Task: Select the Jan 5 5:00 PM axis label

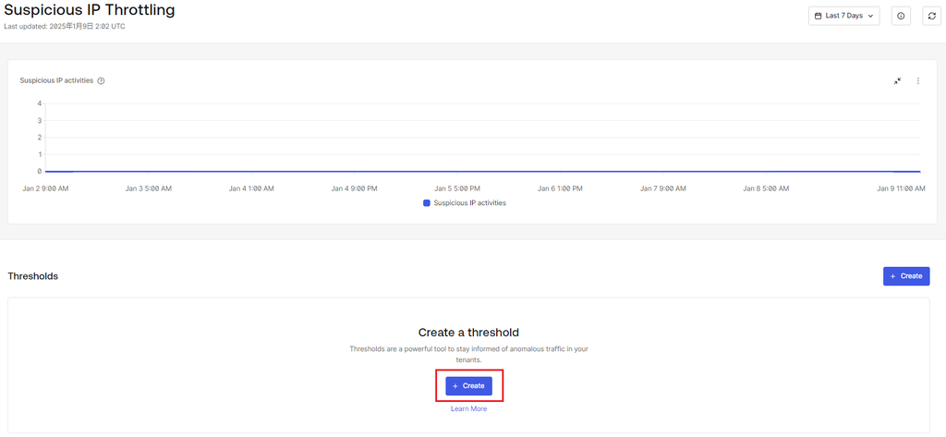Action: (x=457, y=188)
